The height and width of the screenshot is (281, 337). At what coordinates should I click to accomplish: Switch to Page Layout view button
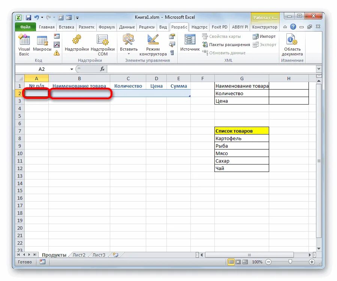238,262
